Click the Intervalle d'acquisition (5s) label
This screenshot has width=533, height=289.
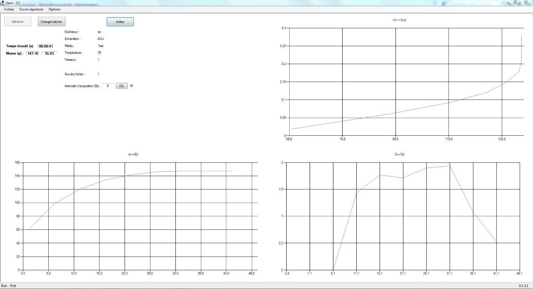coord(82,86)
